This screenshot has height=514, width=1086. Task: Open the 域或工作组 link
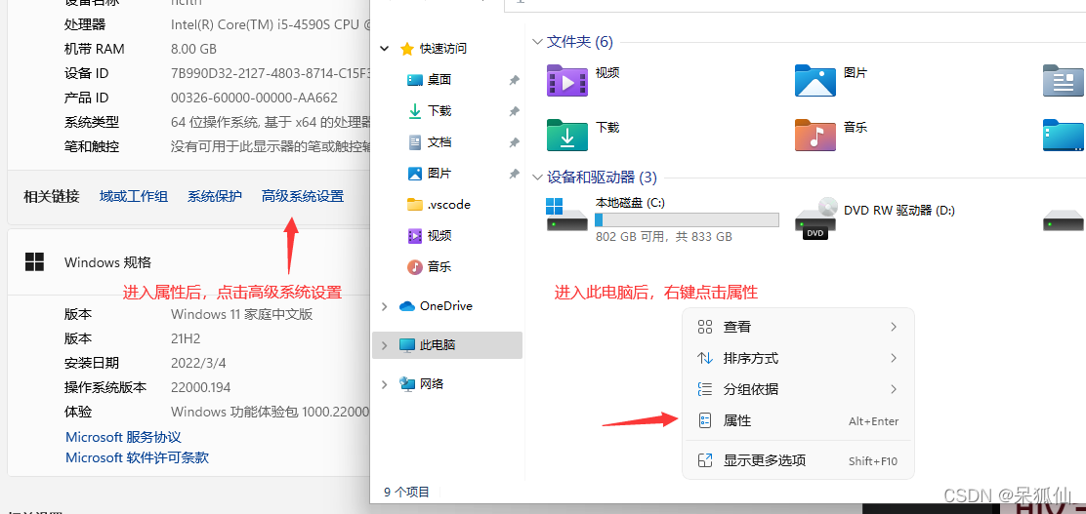coord(134,196)
